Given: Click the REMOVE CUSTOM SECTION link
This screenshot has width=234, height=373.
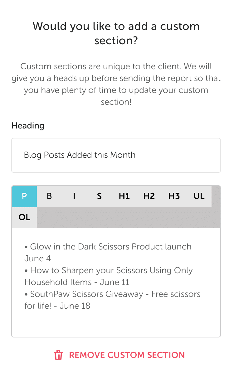Looking at the screenshot, I should pyautogui.click(x=127, y=355).
